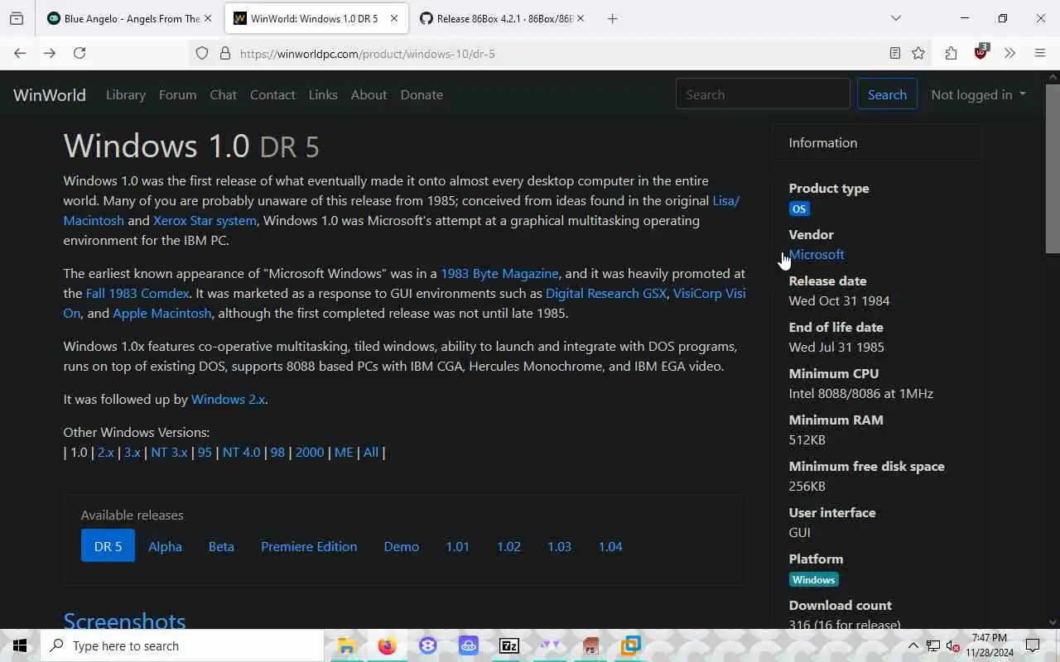Go back to the previous page
This screenshot has height=662, width=1060.
tap(20, 53)
